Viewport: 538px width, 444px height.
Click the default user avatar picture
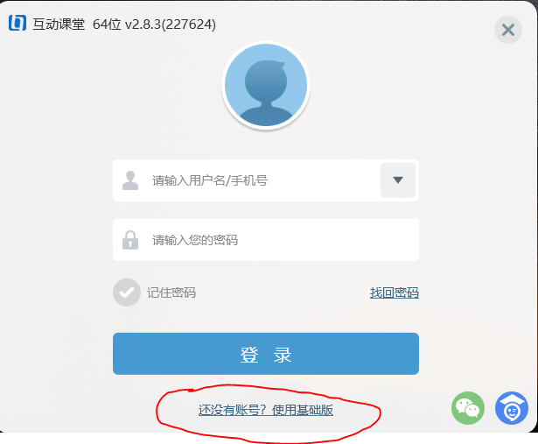pyautogui.click(x=266, y=85)
